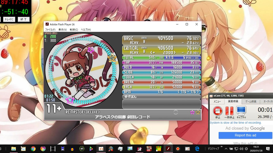The image size is (273, 153).
Task: Open the ヘルプ(H) menu
Action: coord(86,30)
